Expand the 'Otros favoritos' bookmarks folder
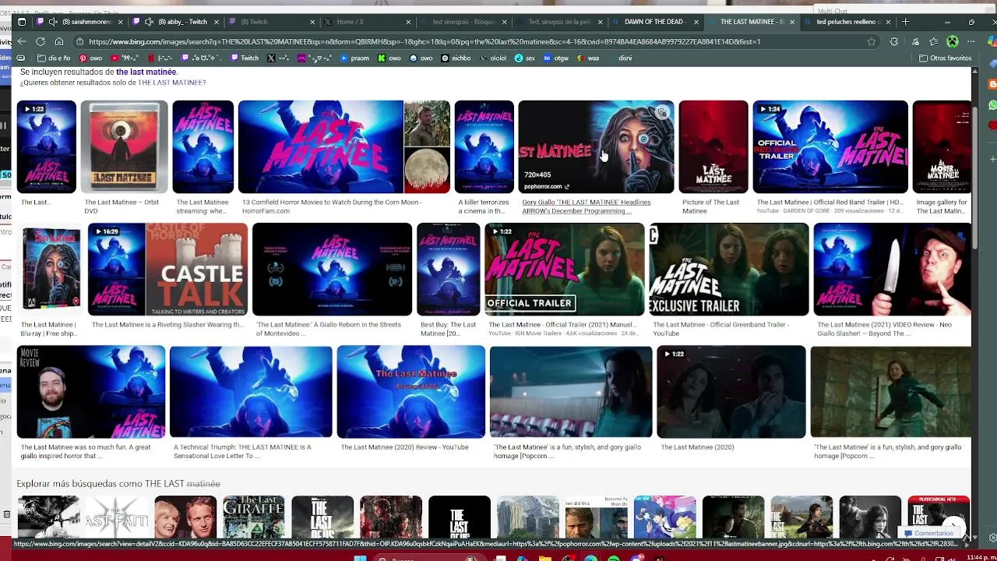The height and width of the screenshot is (561, 997). click(946, 58)
